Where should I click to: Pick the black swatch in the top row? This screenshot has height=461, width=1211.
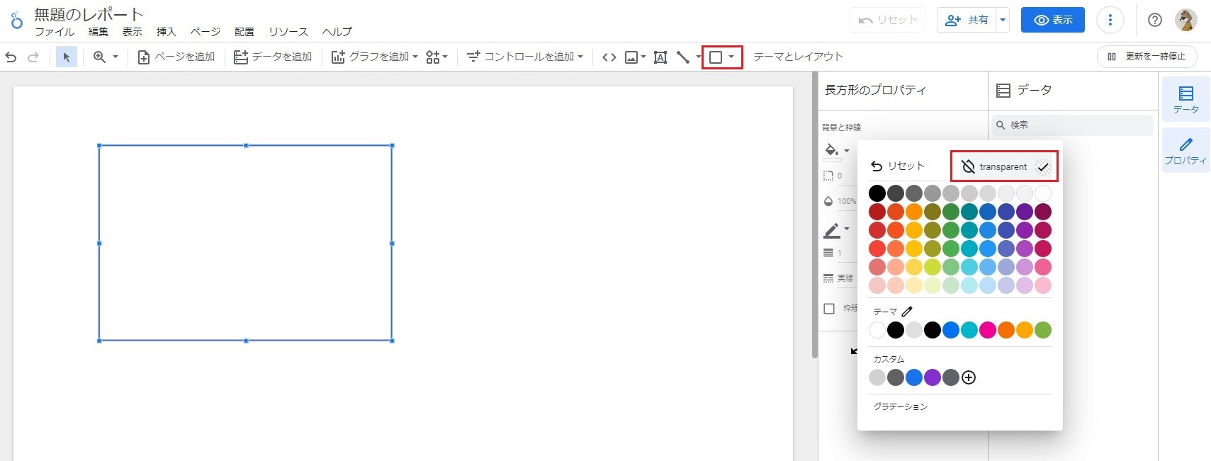(x=877, y=193)
